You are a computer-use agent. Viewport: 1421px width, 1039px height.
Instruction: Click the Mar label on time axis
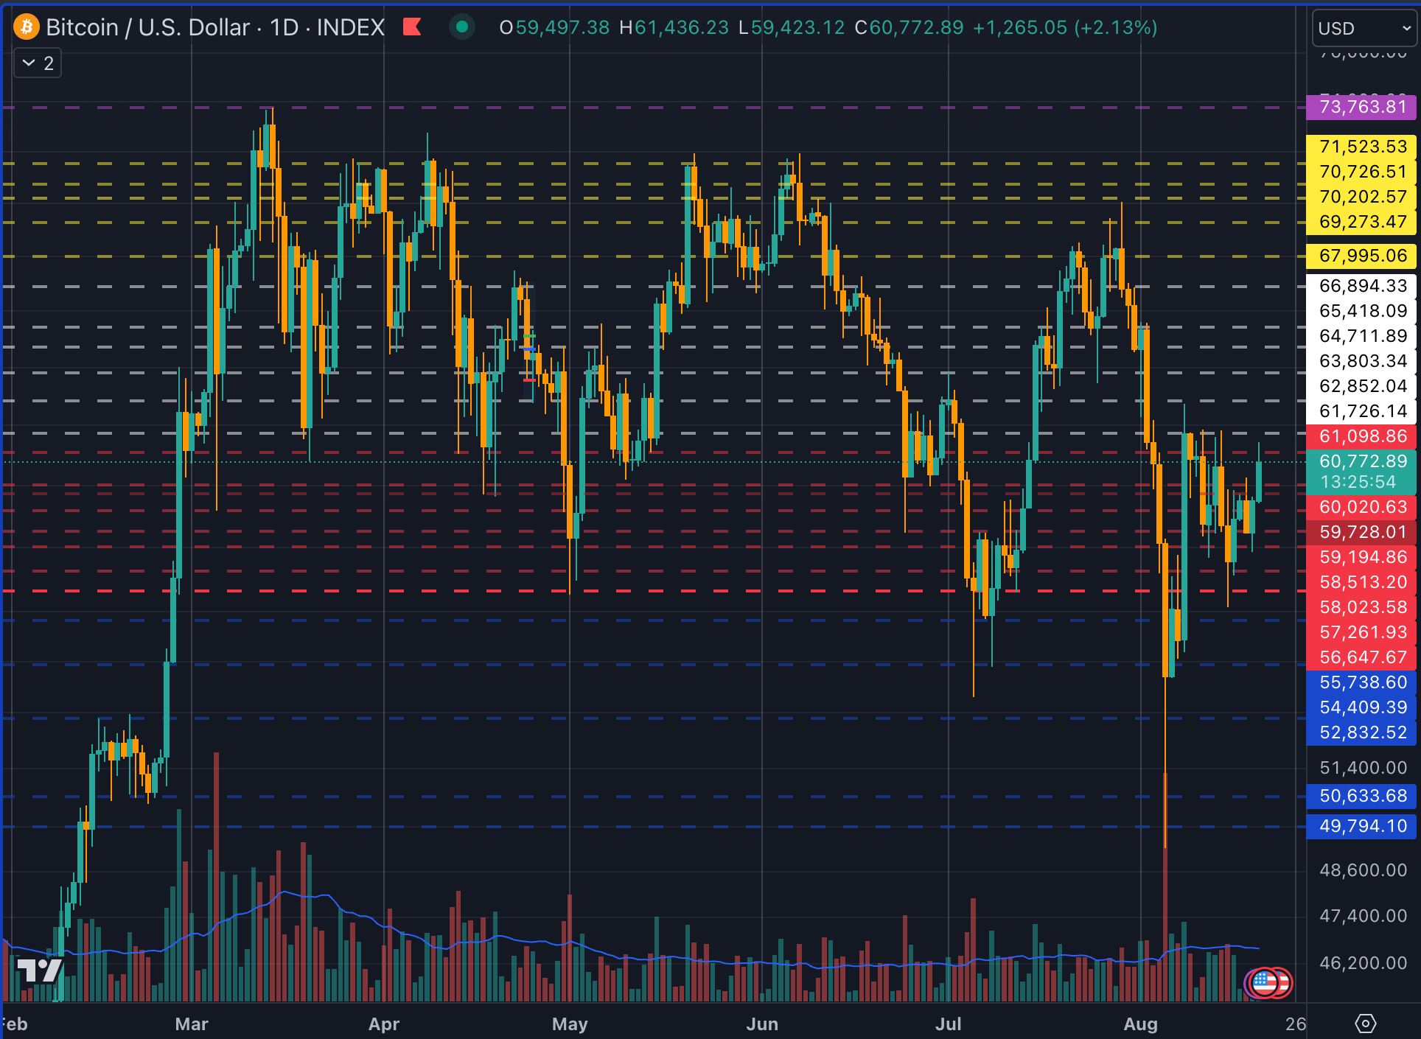pos(192,1024)
